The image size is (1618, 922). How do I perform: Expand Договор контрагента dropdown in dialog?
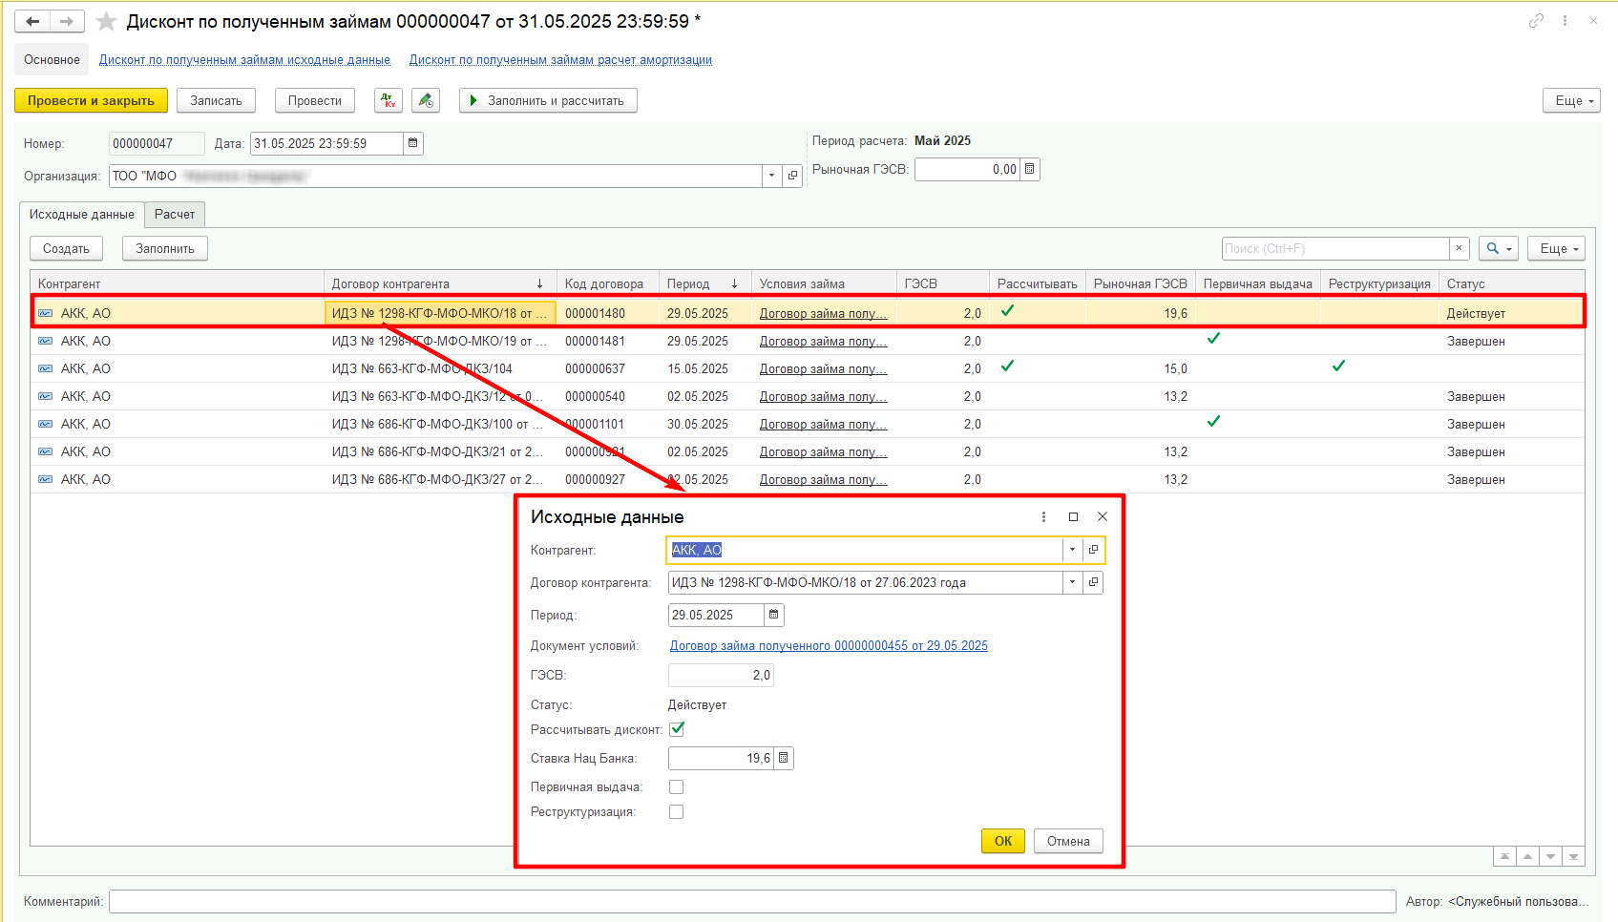click(x=1072, y=582)
